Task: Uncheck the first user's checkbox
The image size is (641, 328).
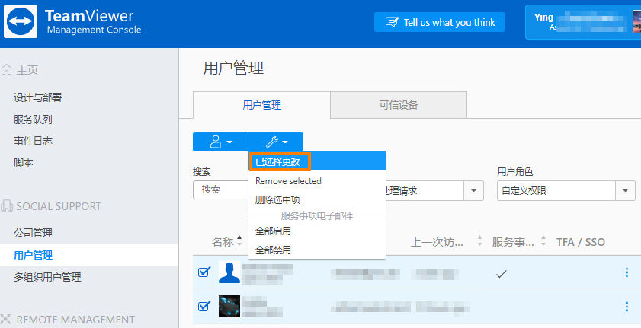Action: click(204, 272)
